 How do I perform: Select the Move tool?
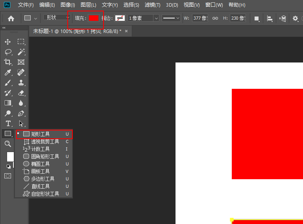coord(8,42)
